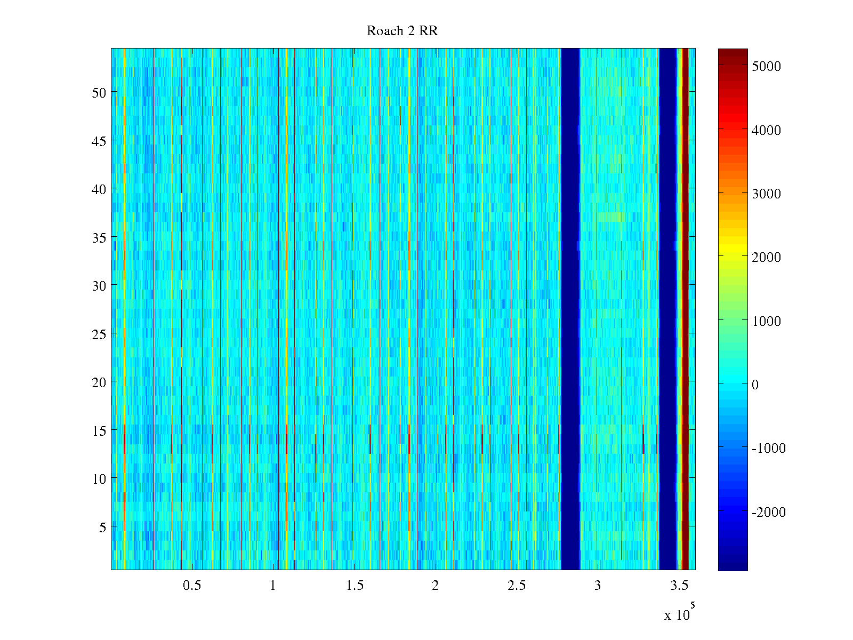Click the plot title 'Roach 2 RR'
Viewport: 853px width, 640px height.
tap(403, 31)
